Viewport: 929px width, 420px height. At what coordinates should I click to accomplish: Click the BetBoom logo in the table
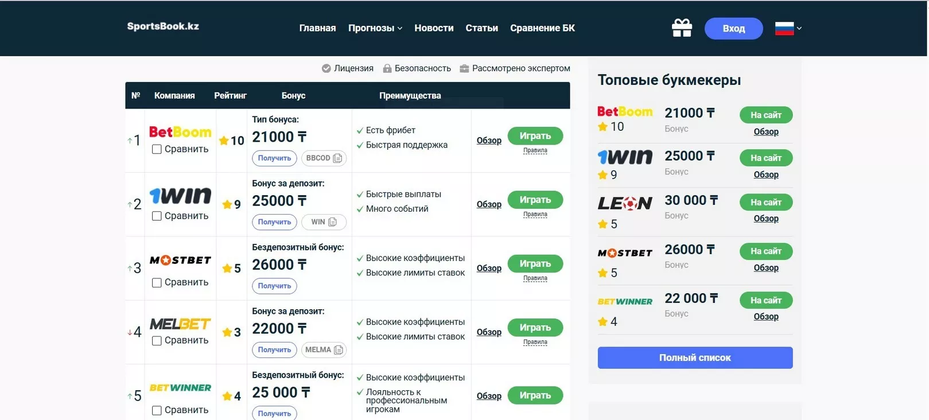pos(180,132)
